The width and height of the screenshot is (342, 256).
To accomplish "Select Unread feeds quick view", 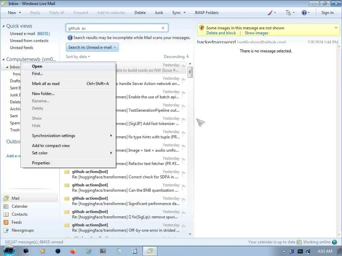I will click(x=22, y=47).
